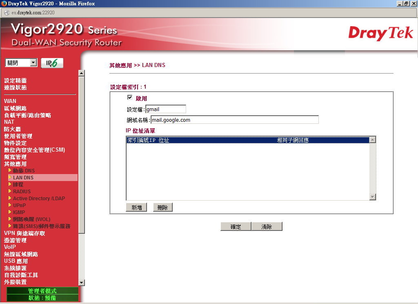The height and width of the screenshot is (304, 418).
Task: Expand 負載平衡/路由策略 menu
Action: pyautogui.click(x=27, y=115)
